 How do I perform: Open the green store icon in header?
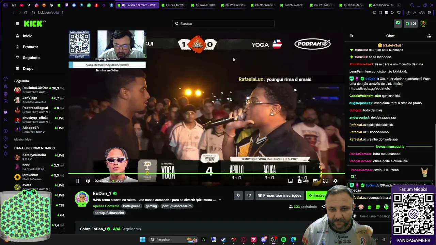tap(398, 23)
